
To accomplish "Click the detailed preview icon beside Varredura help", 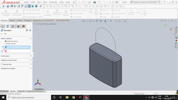I will (x=27, y=30).
